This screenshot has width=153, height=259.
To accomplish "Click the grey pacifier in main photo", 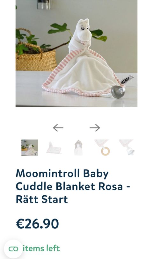I will (x=118, y=91).
